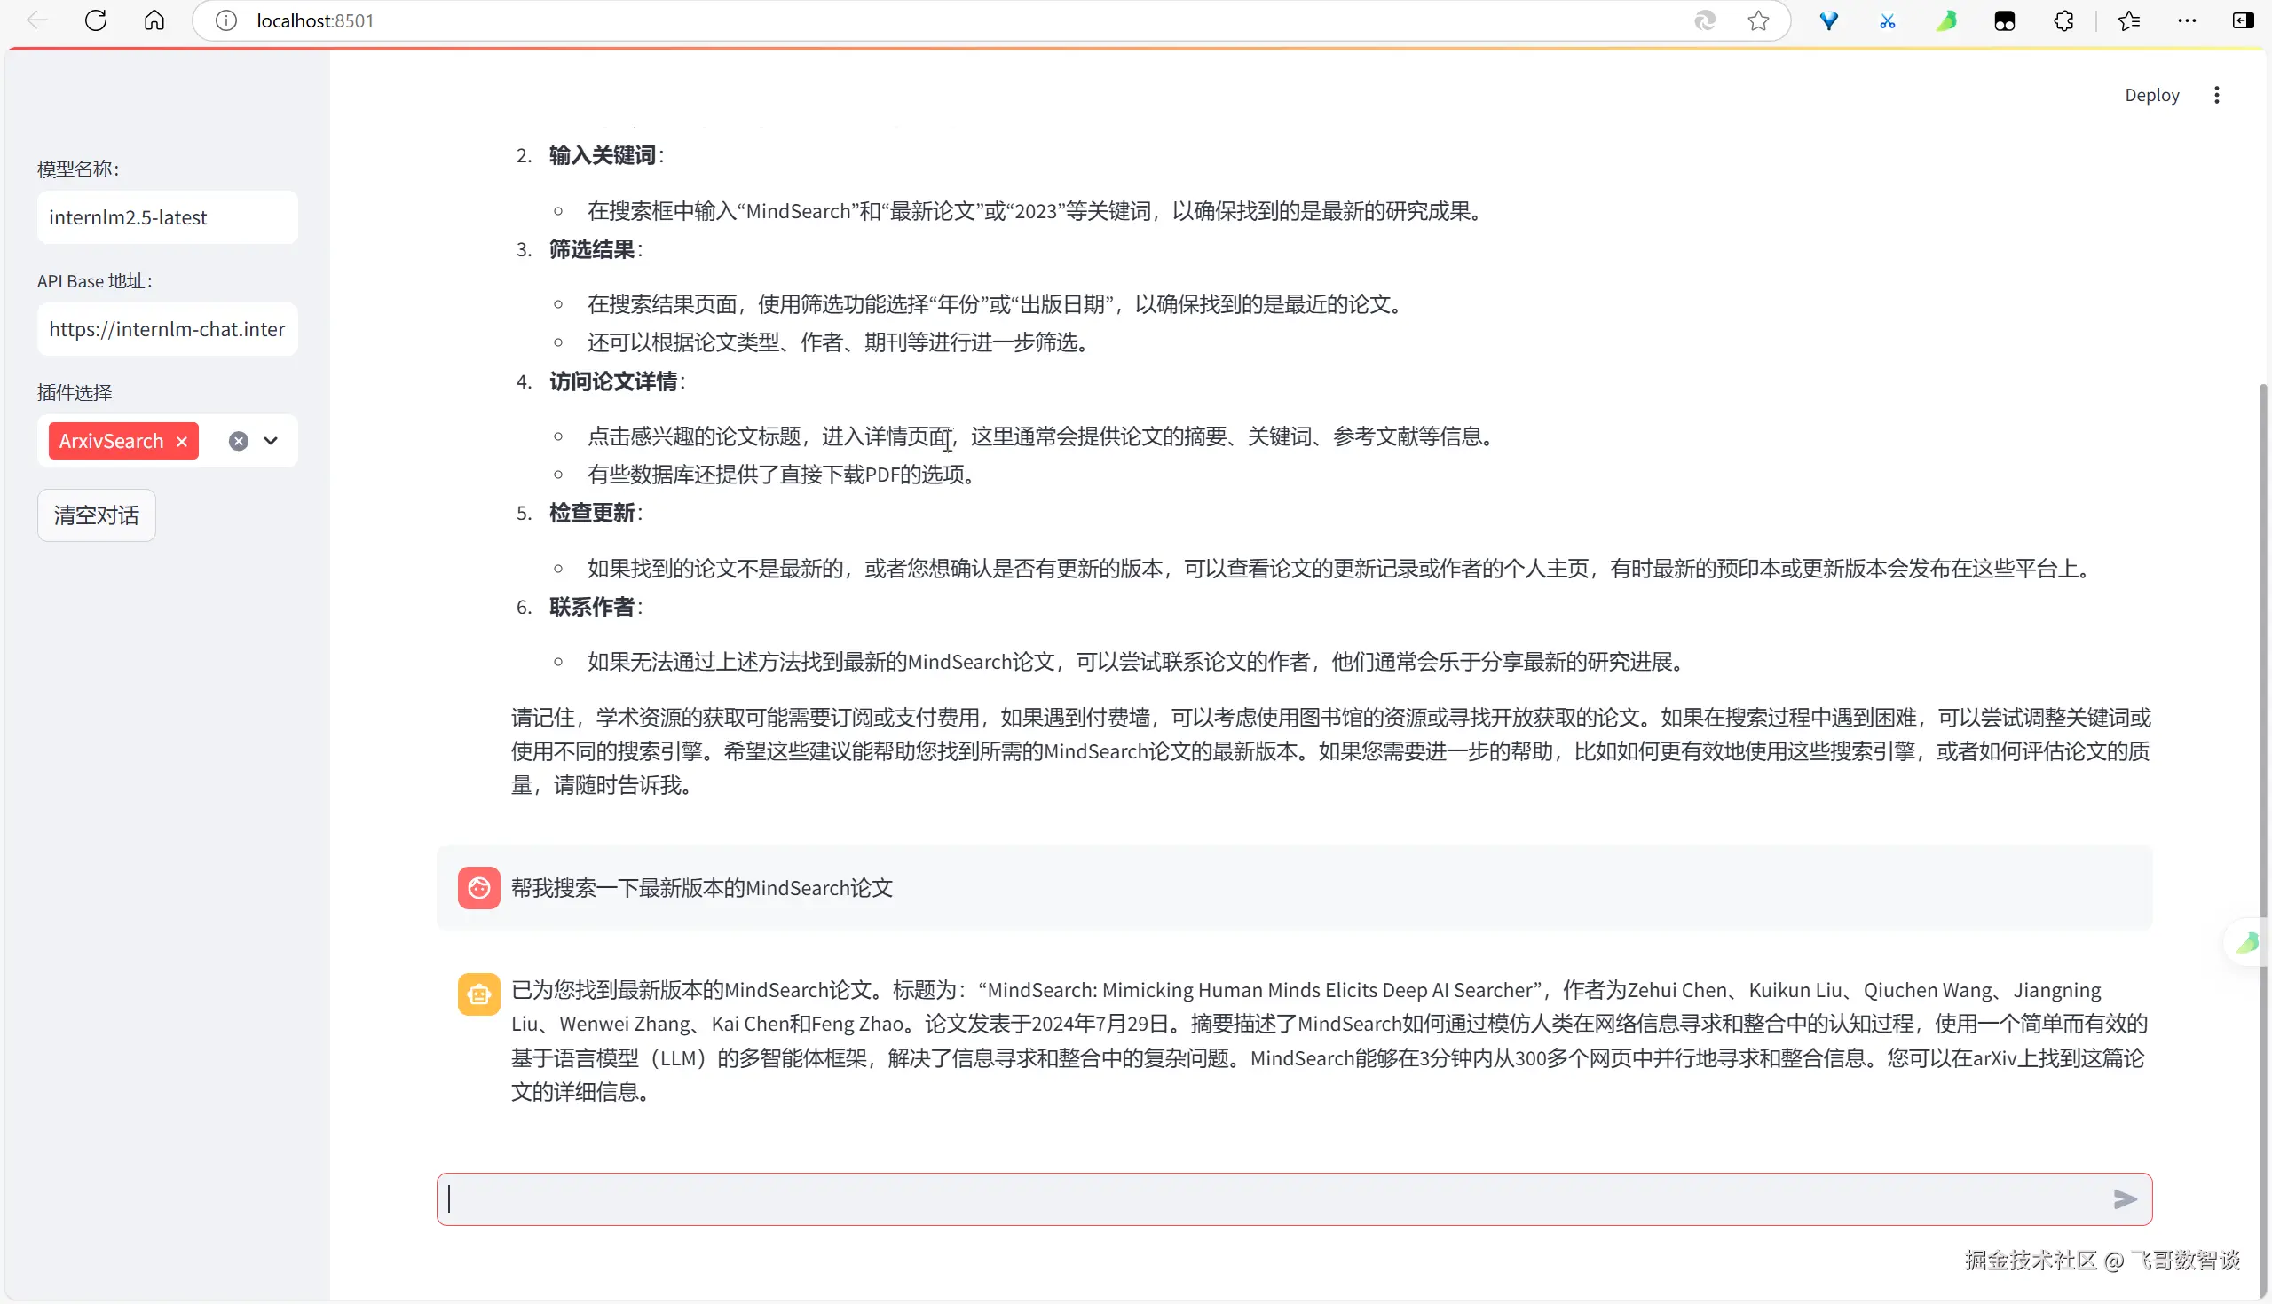Open the browser split screen sidebar icon

[2243, 20]
